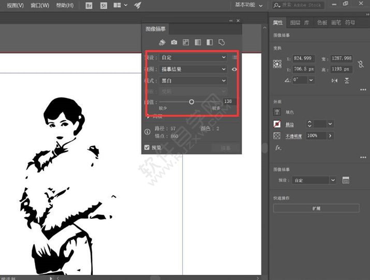Click the arrange documents layout icon
Screen dimensions: 370x280
117,5
